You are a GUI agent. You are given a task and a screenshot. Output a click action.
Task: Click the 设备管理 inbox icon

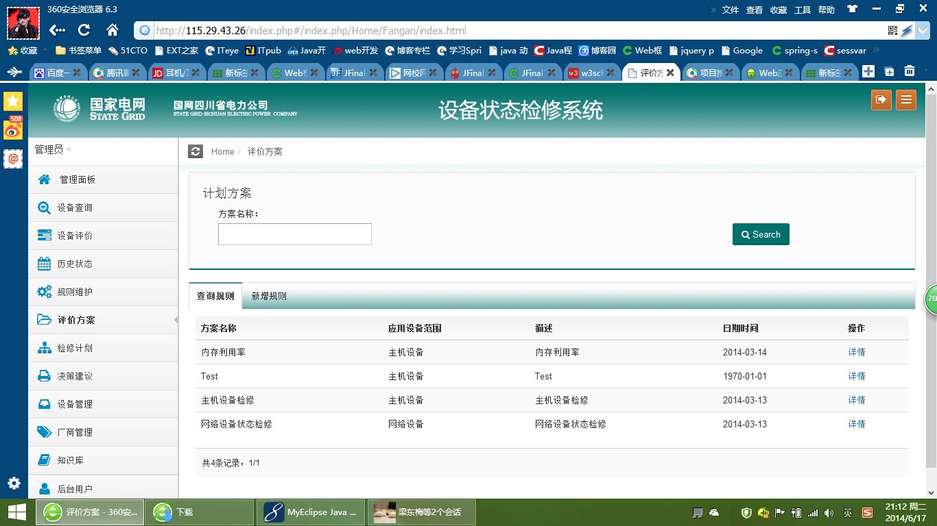(44, 404)
